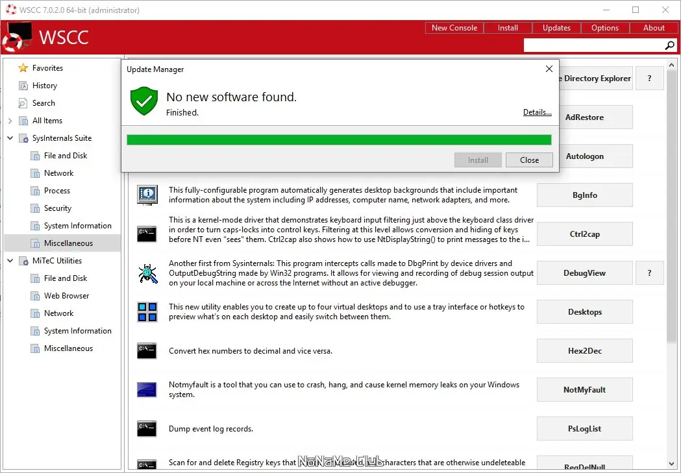Viewport: 681px width, 473px height.
Task: Open DebugView via its bug icon
Action: click(x=147, y=273)
